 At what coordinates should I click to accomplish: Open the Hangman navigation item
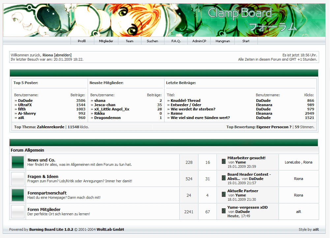(223, 41)
